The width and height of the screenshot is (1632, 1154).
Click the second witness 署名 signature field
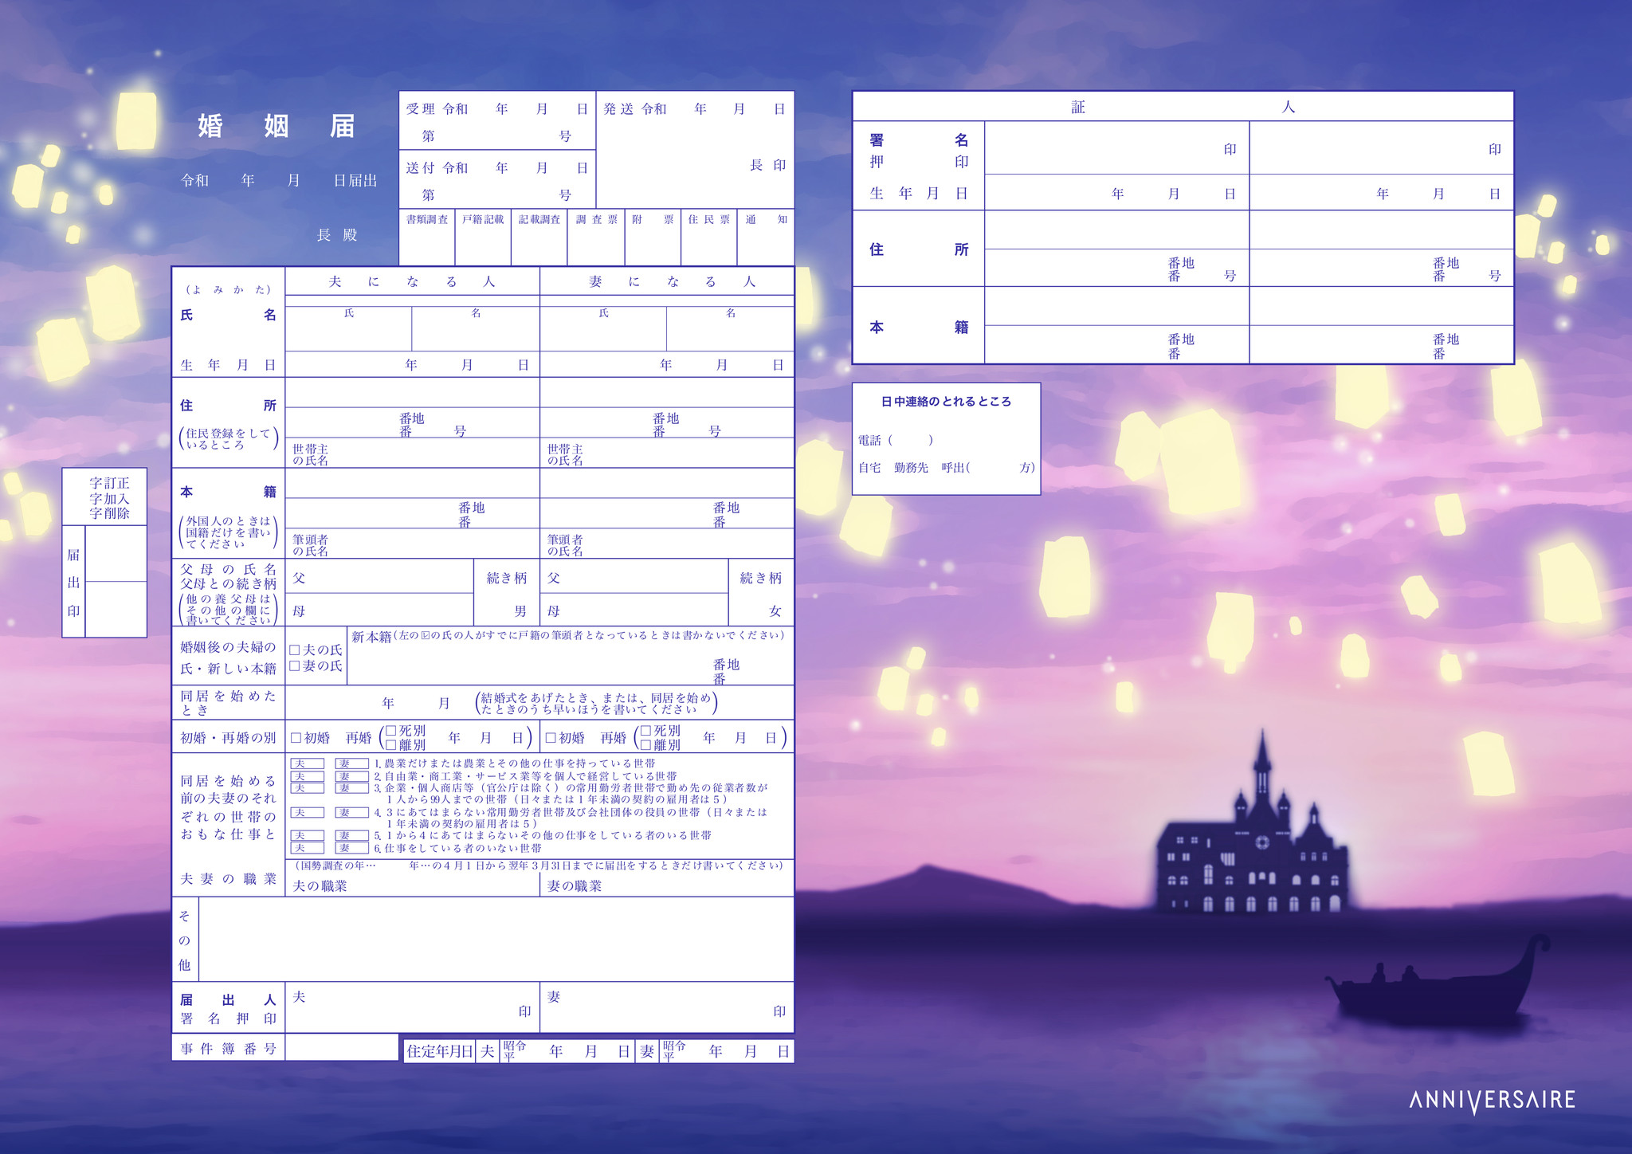pyautogui.click(x=1381, y=148)
